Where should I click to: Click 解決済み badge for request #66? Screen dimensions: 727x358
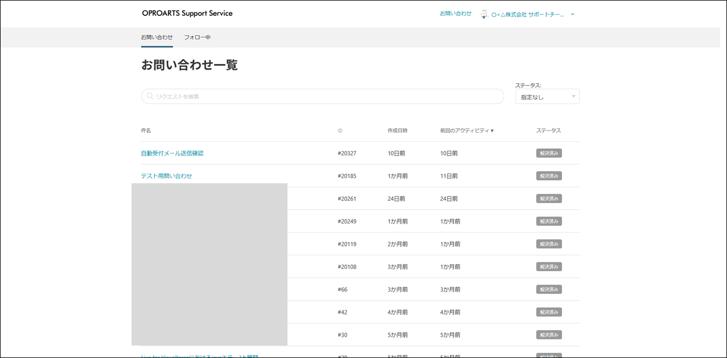[549, 289]
